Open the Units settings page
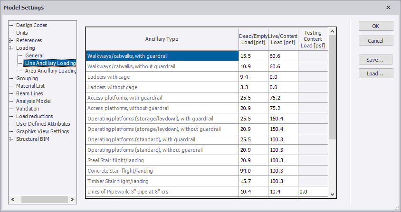Image resolution: width=401 pixels, height=212 pixels. pyautogui.click(x=22, y=33)
